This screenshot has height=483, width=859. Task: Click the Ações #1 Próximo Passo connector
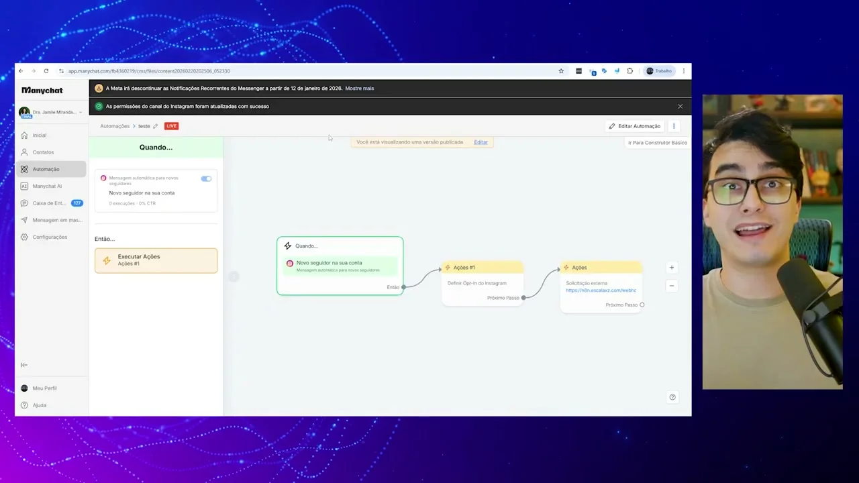click(523, 298)
